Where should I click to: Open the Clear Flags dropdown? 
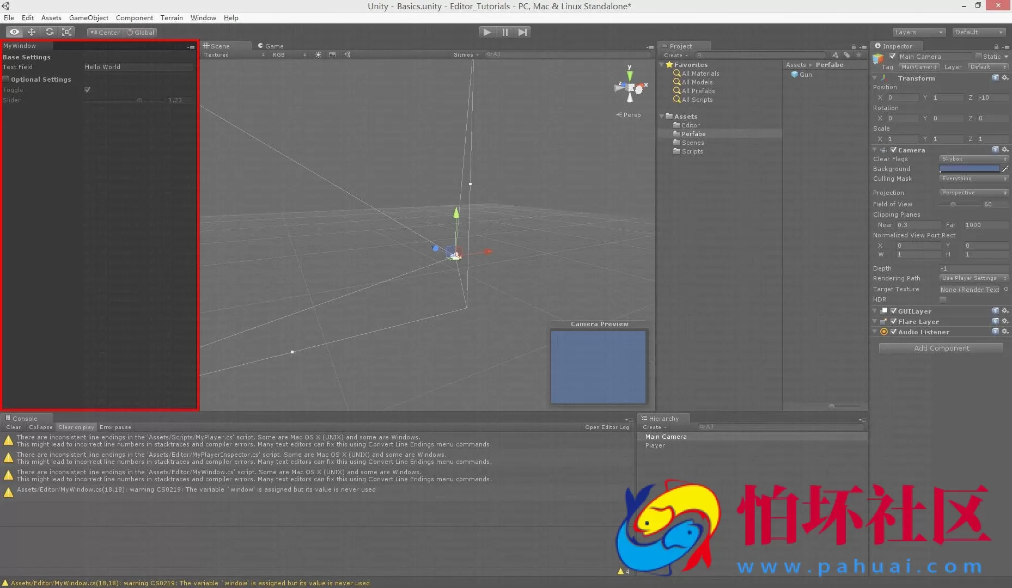point(973,159)
